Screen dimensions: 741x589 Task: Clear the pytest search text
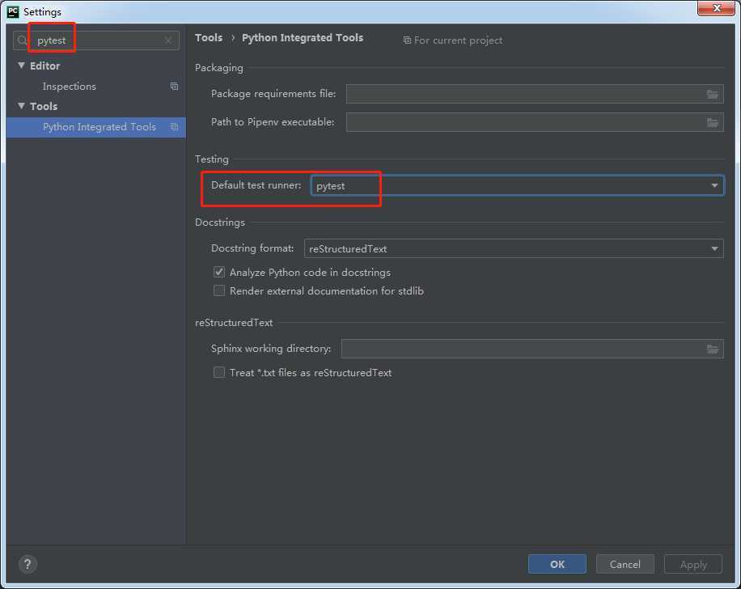168,40
